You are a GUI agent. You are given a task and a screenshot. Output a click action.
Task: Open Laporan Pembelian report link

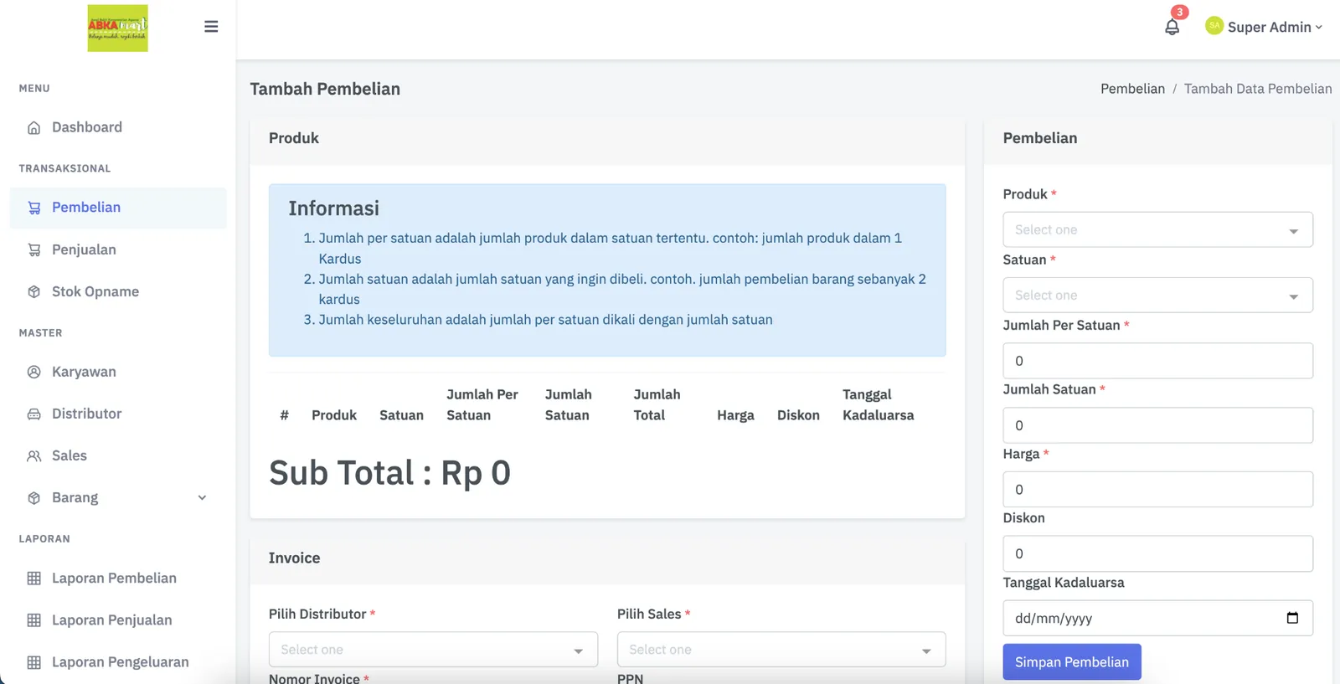point(118,578)
